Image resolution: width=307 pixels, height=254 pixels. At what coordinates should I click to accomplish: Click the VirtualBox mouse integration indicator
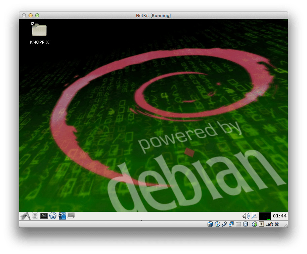click(x=254, y=224)
